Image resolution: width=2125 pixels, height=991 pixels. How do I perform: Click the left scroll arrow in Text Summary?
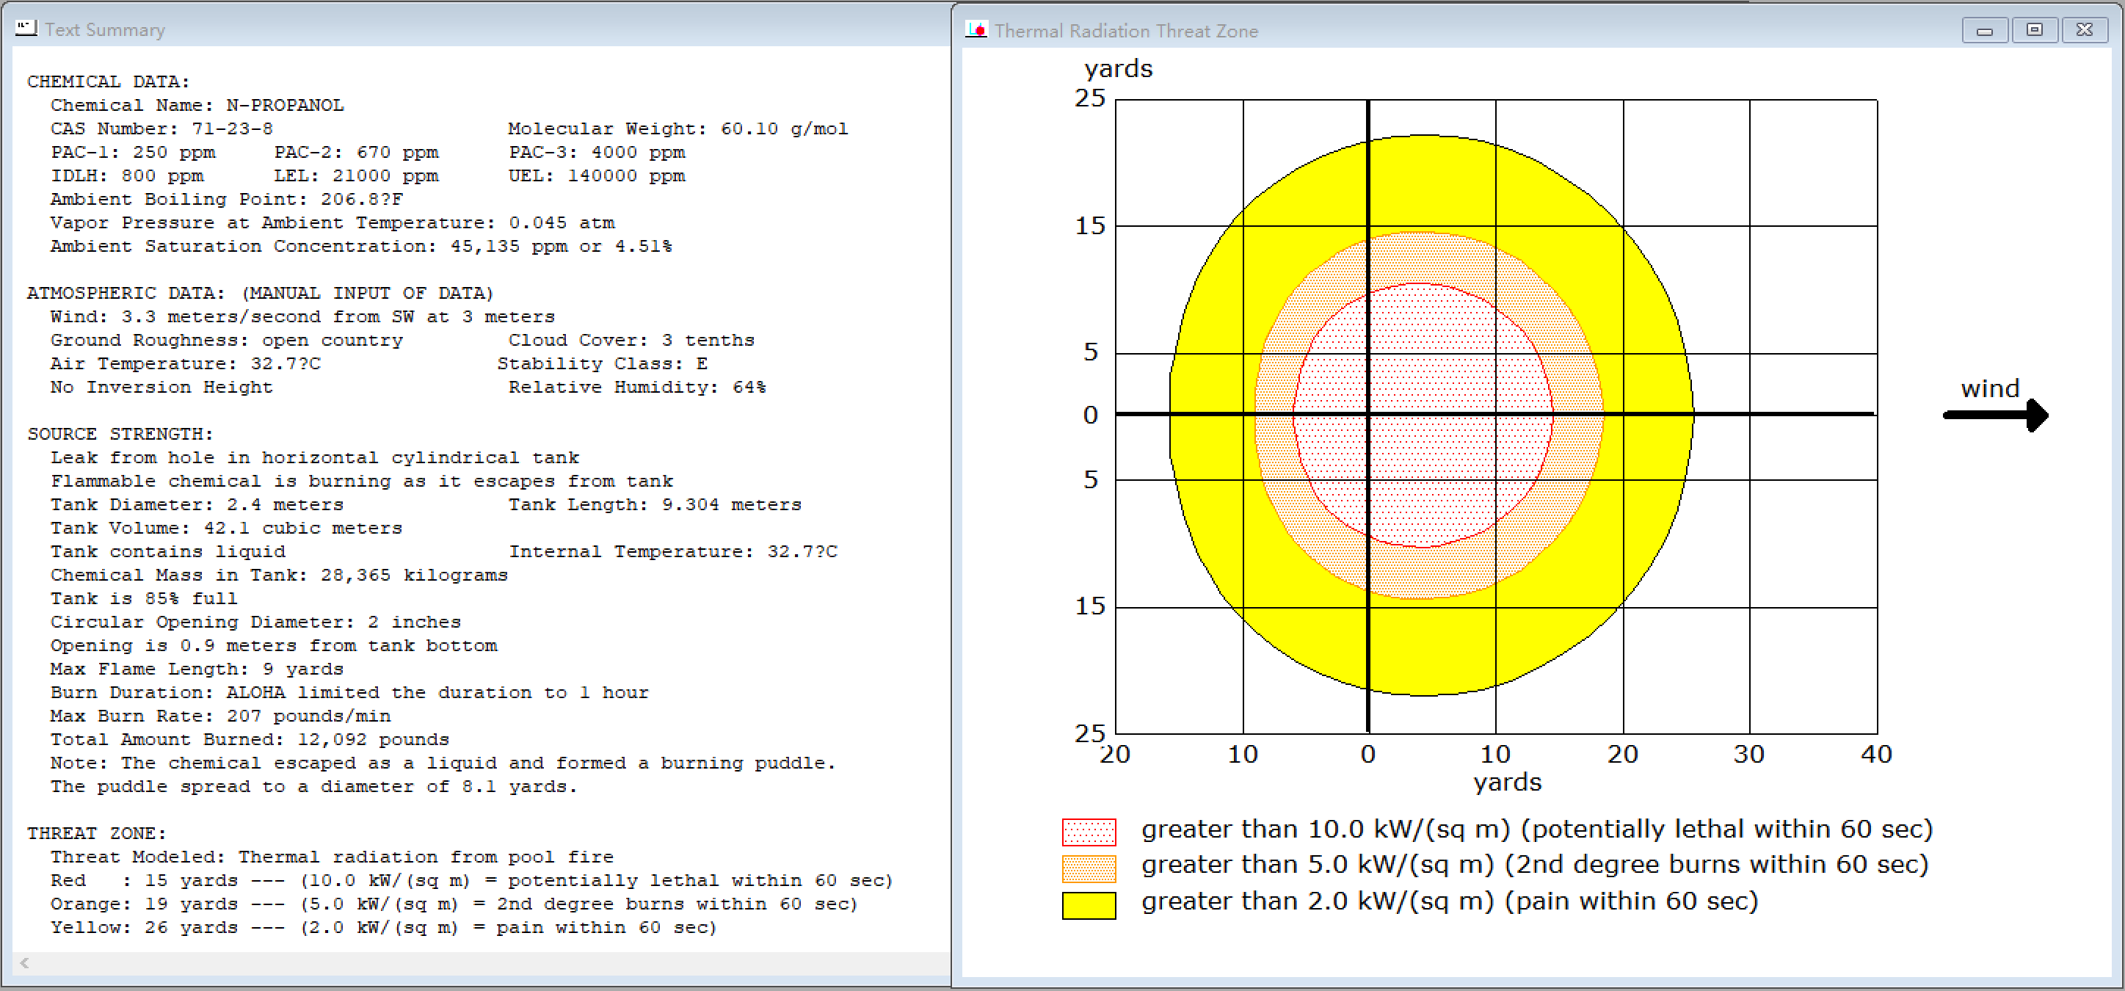click(25, 962)
